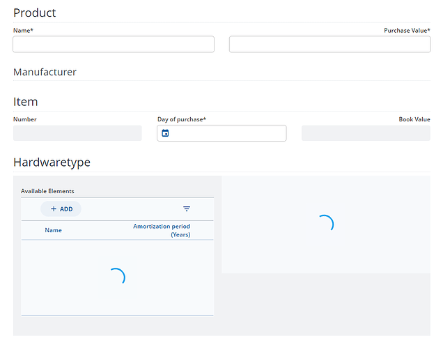Click the Product section heading
Screen dimensions: 443x348
coord(35,13)
